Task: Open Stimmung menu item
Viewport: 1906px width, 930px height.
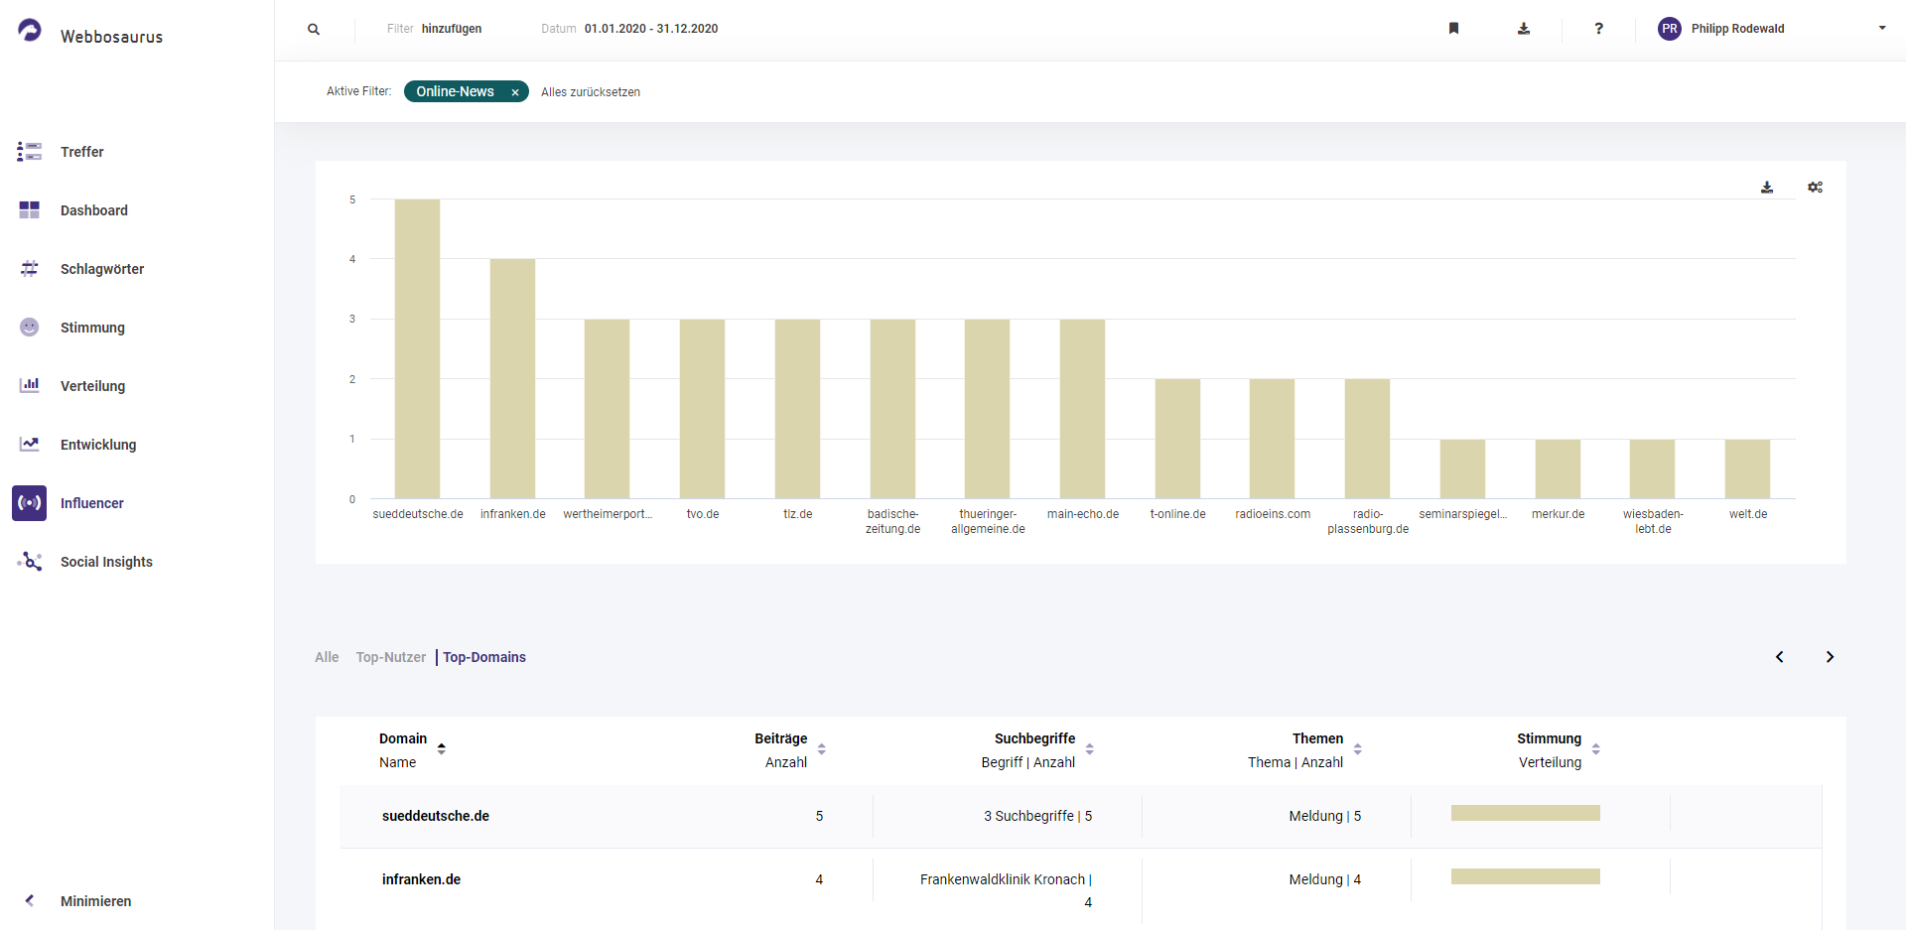Action: 92,328
